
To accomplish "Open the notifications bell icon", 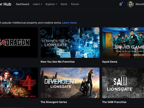I will [x=120, y=4].
